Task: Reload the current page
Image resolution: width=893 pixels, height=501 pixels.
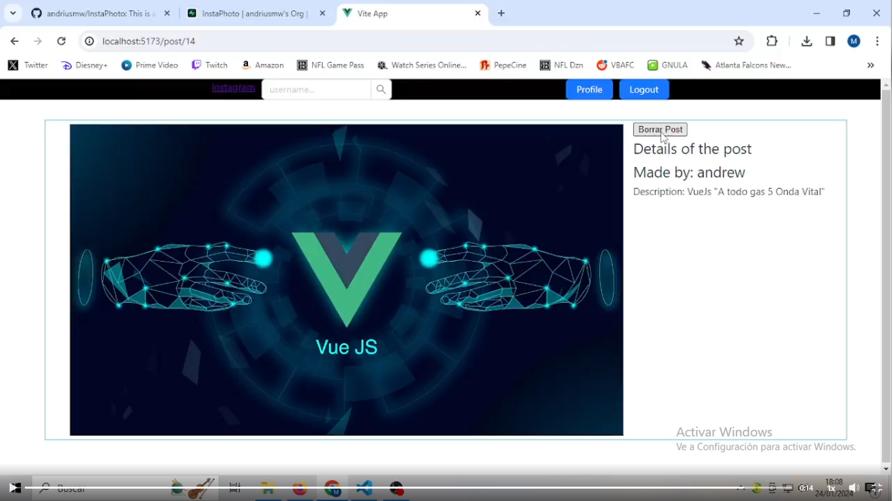Action: (61, 41)
